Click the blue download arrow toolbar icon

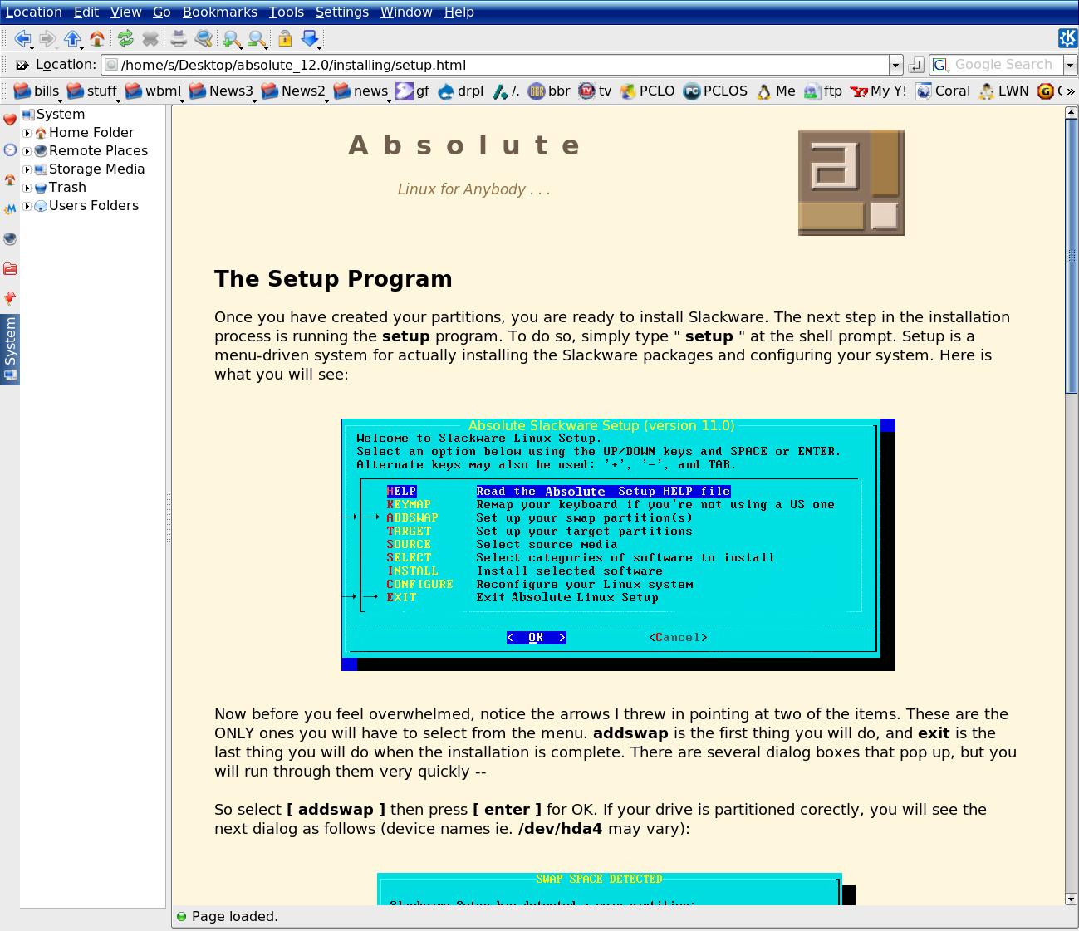click(x=310, y=38)
